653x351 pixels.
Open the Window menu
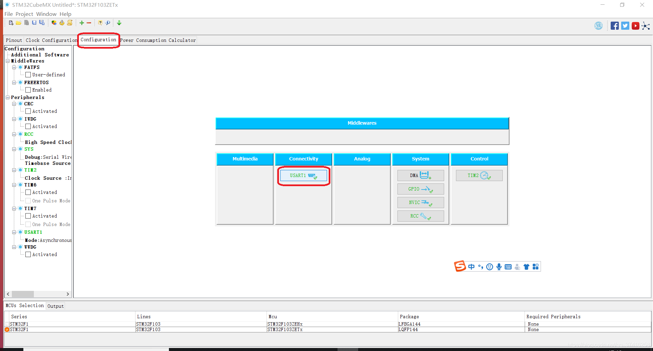coord(46,14)
